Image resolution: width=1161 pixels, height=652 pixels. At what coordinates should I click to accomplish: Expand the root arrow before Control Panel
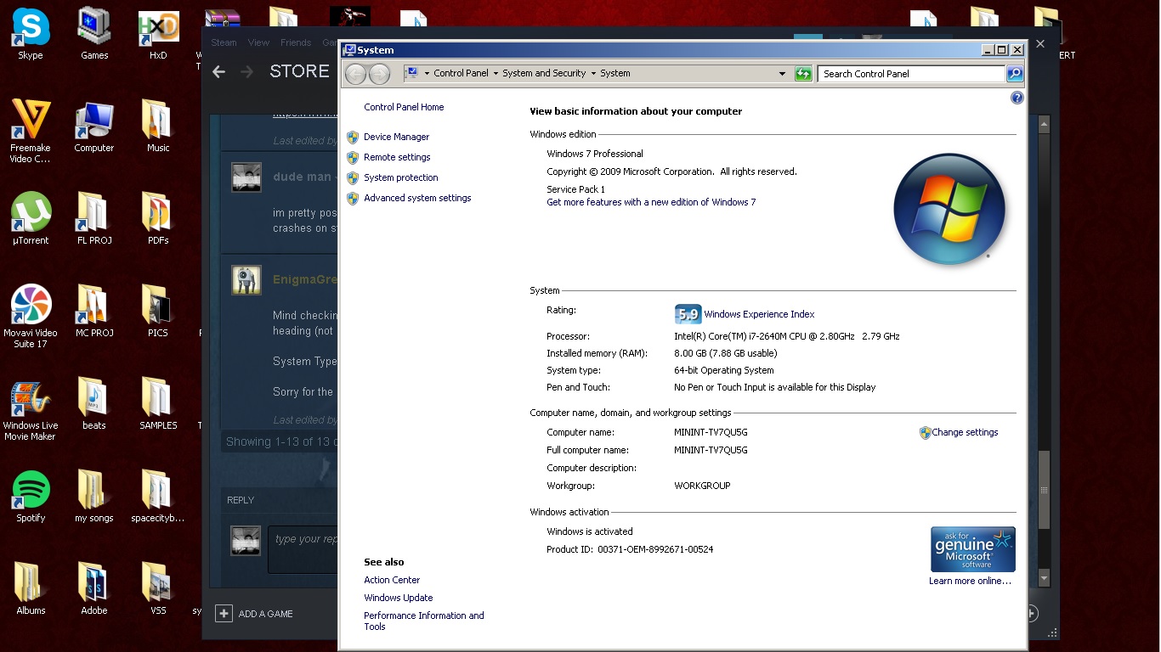point(427,74)
